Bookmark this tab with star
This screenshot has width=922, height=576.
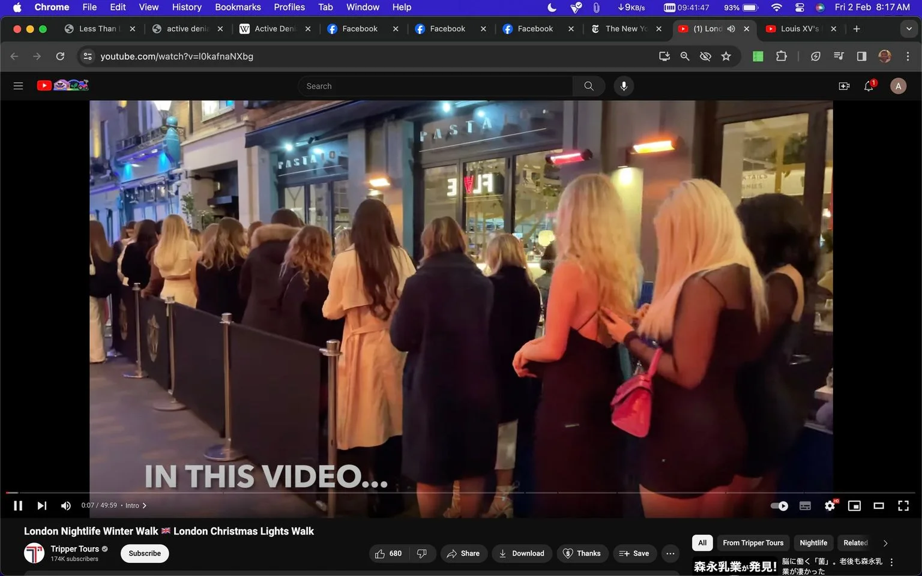[726, 56]
